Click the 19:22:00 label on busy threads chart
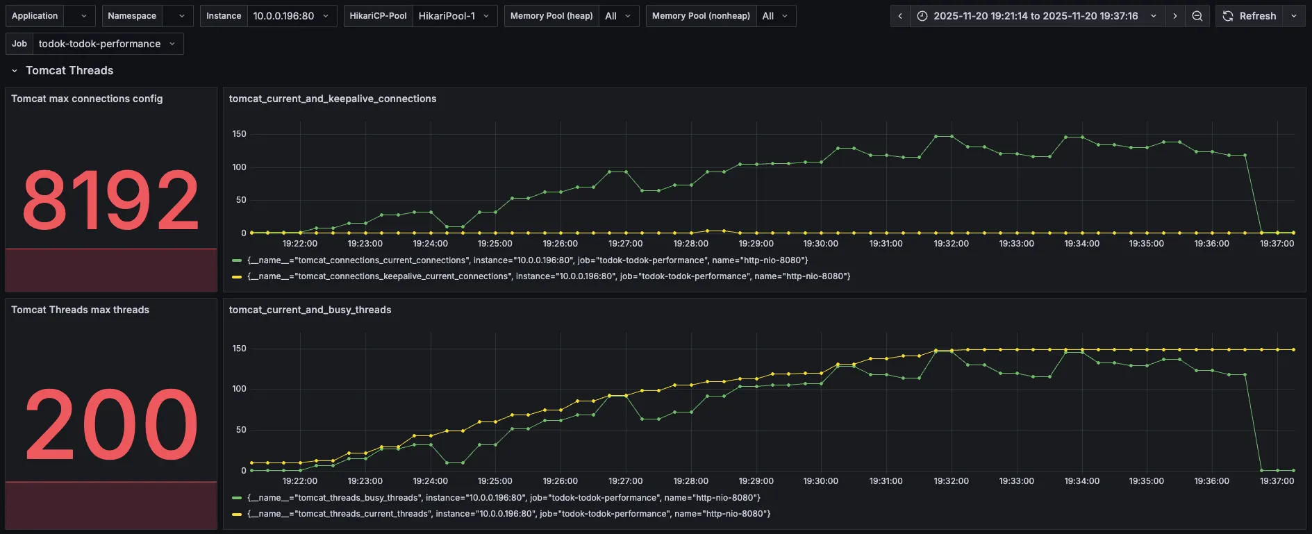Screen dimensions: 1312x534 [300, 481]
